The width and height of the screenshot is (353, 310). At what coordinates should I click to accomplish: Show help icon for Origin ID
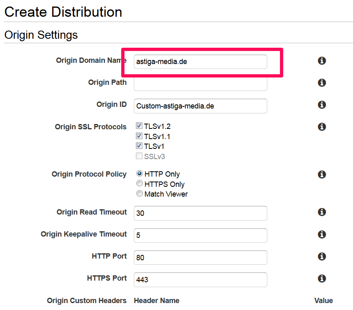point(322,104)
